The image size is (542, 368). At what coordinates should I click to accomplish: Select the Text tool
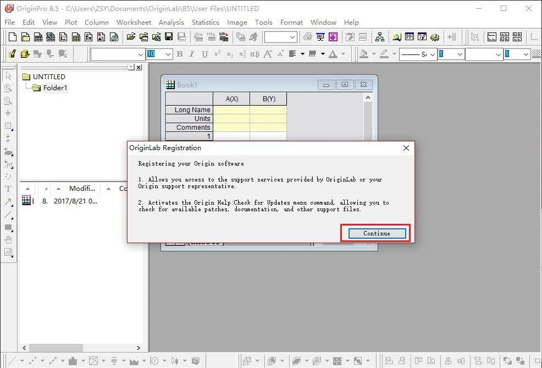8,189
